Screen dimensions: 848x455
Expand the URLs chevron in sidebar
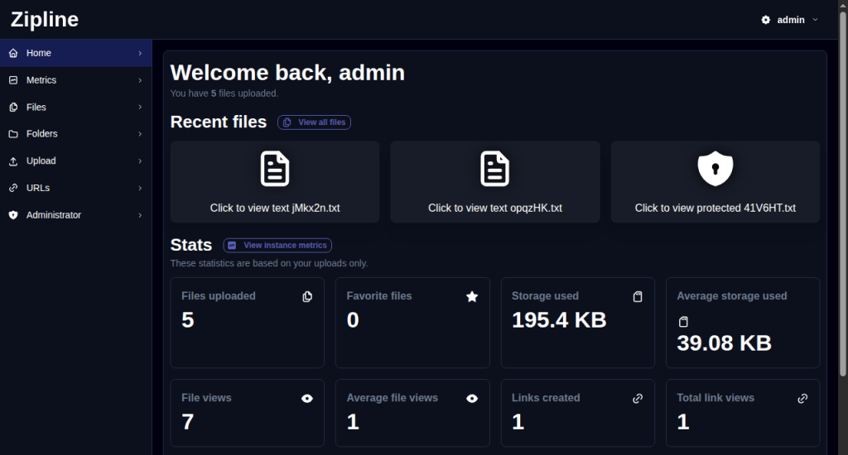pos(140,188)
